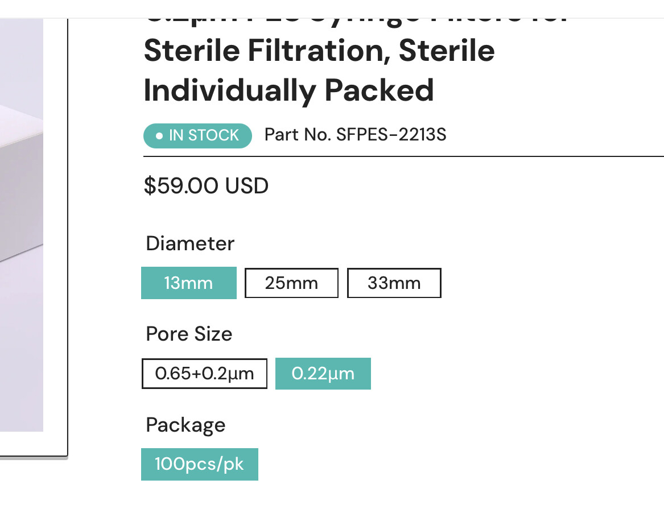Click the Package option label
The height and width of the screenshot is (513, 664).
(x=185, y=425)
